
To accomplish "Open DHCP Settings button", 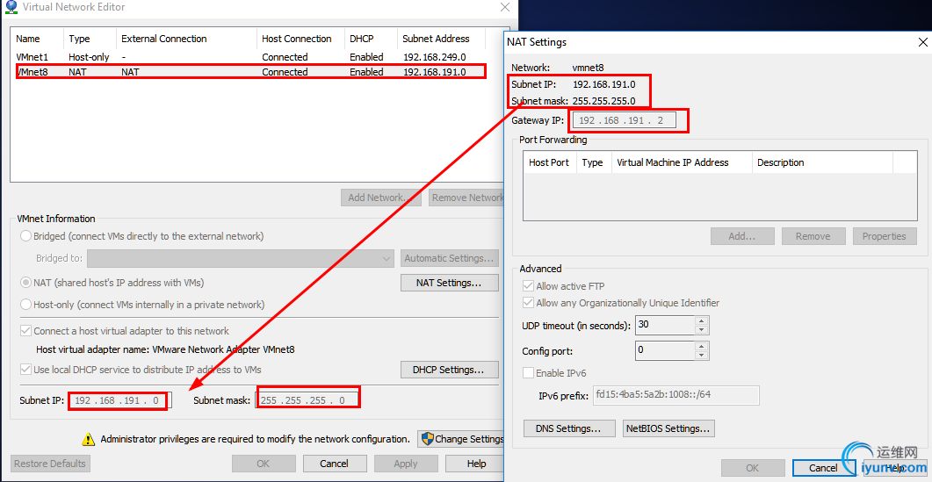I will pos(450,369).
